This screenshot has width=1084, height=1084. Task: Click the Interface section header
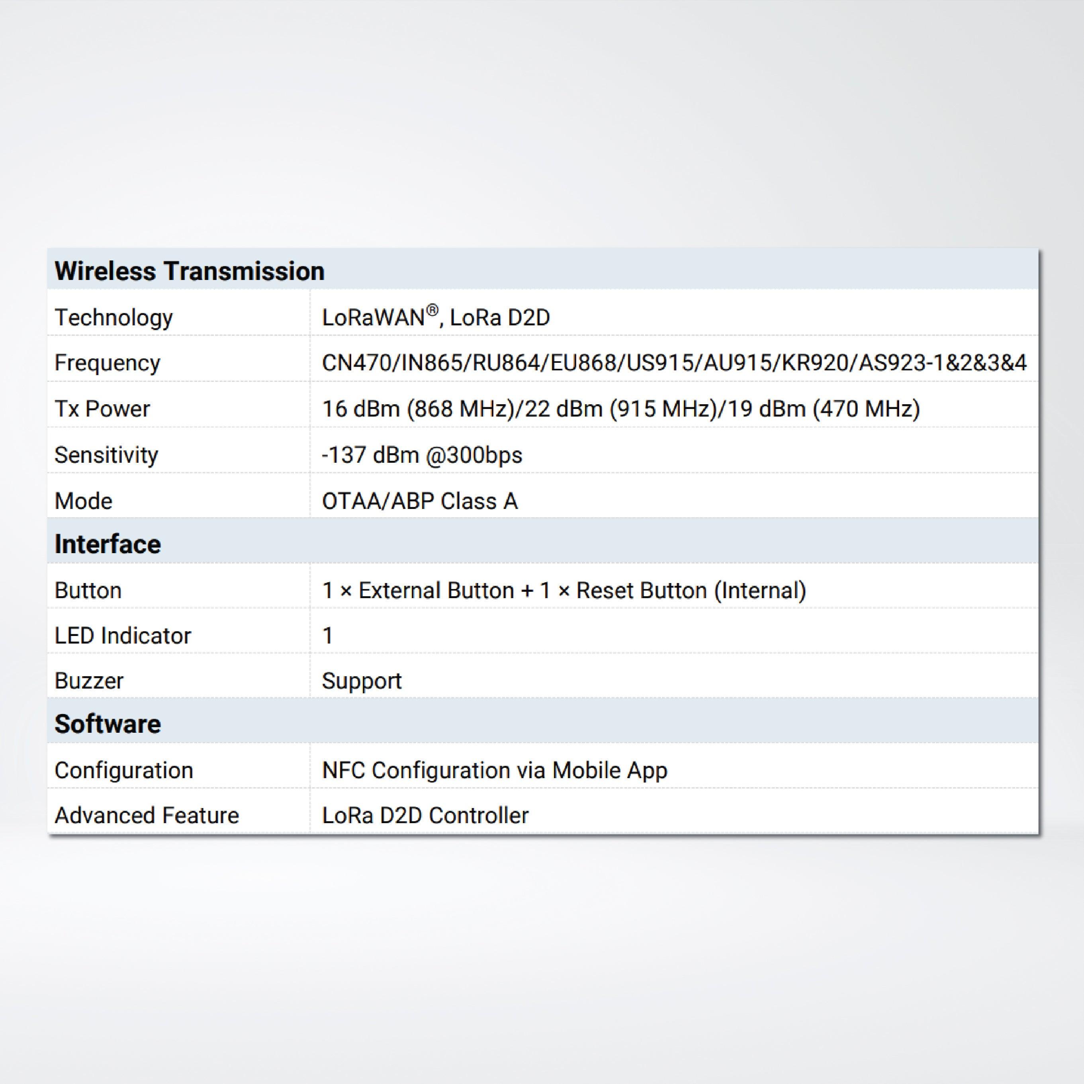pos(107,544)
